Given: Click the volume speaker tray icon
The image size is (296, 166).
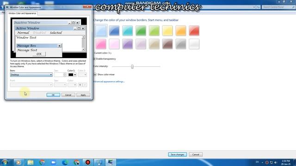Looking at the screenshot, I should [x=276, y=162].
